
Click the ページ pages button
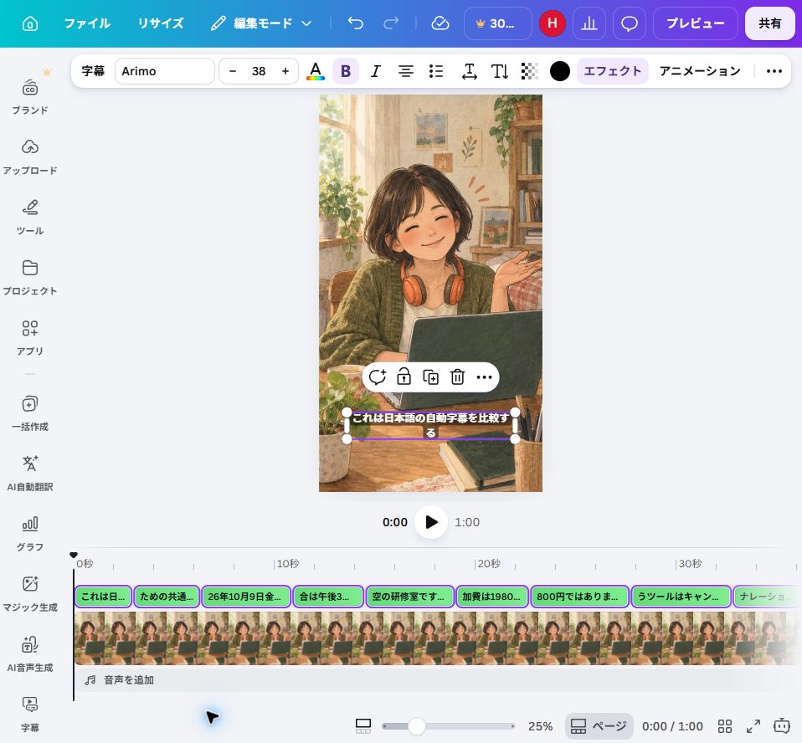[x=599, y=726]
